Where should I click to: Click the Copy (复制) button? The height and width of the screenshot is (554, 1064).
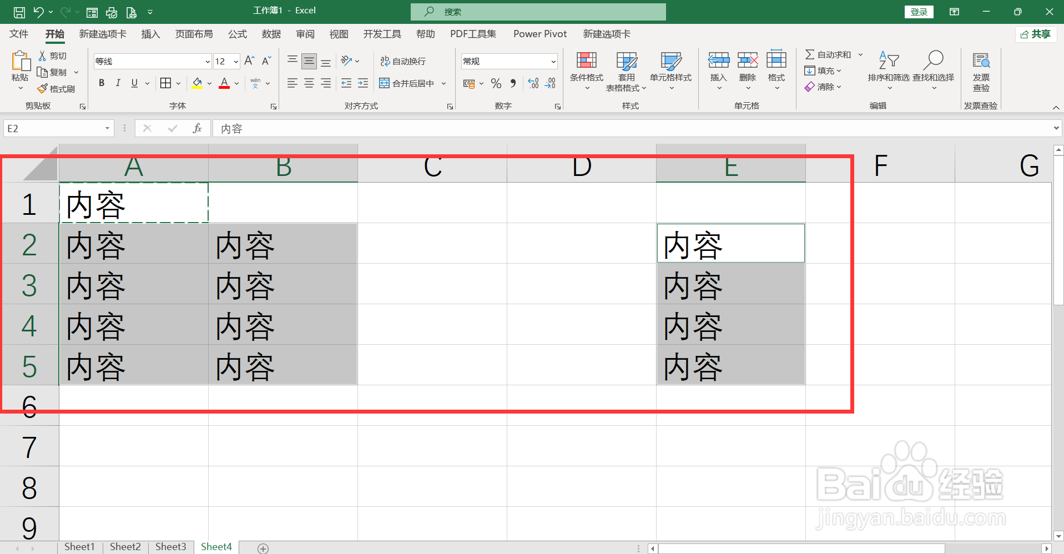point(51,72)
